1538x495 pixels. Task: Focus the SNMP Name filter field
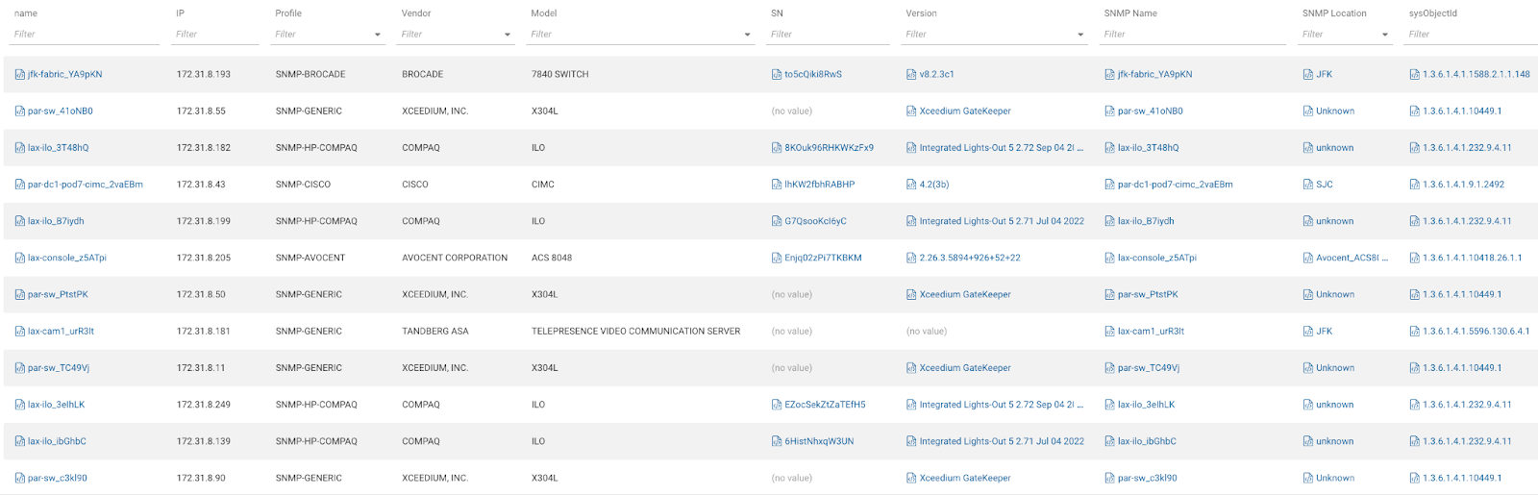(1195, 35)
